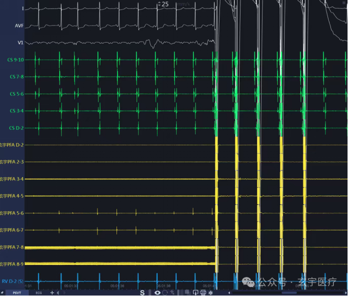Click scrollbar left arrow at bottom
Screen dimensions: 348x296
coord(229,292)
